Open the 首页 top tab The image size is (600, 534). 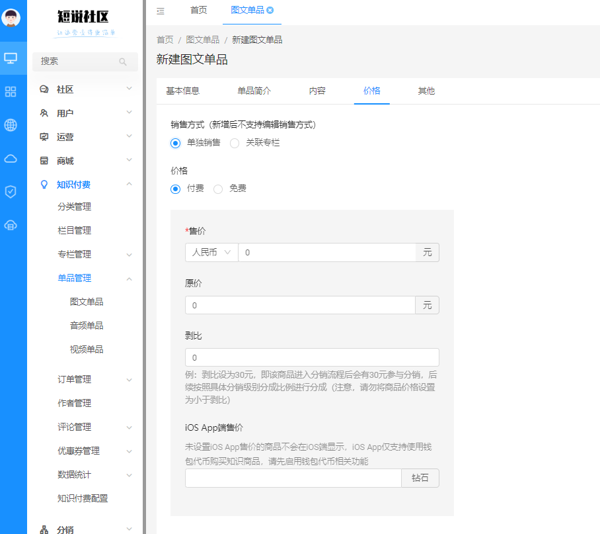point(199,11)
